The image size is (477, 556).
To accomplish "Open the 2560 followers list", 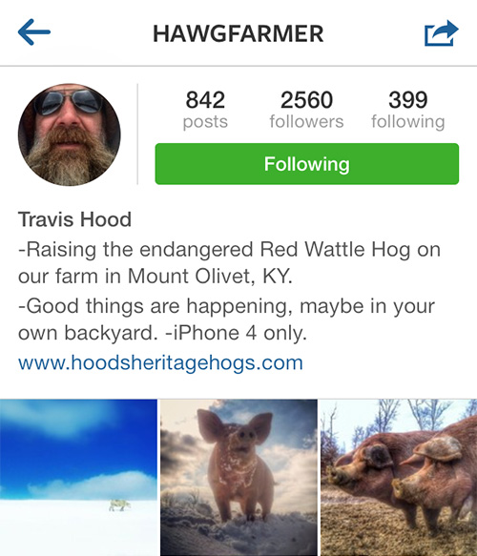I will coord(306,110).
